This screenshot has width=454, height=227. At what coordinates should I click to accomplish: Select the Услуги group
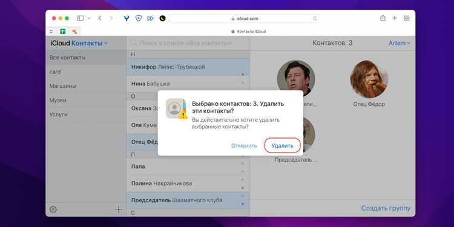pos(86,114)
